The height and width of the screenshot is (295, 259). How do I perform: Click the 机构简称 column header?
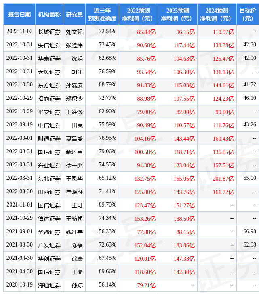tap(49, 14)
